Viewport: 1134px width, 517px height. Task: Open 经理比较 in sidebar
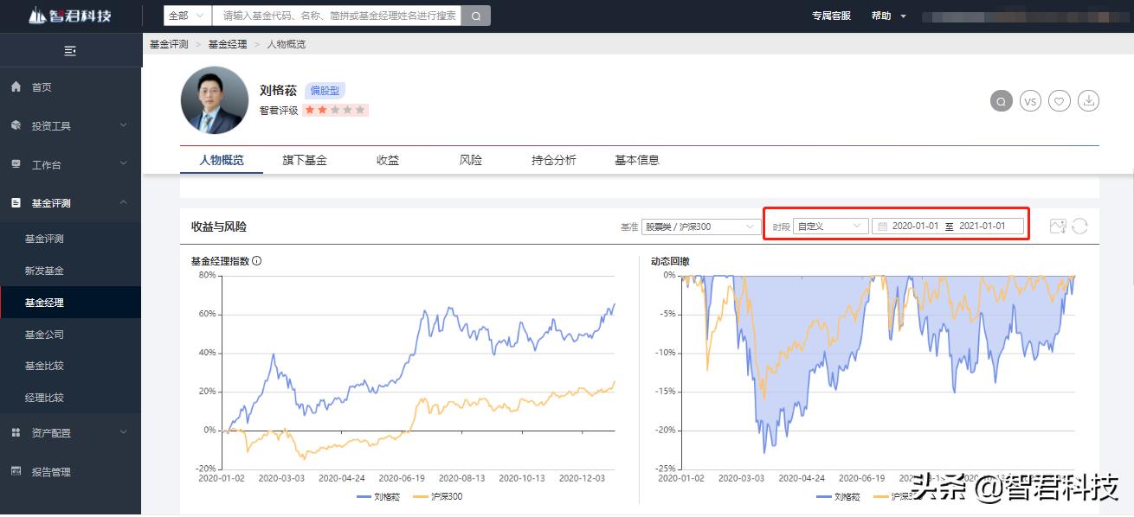70,398
